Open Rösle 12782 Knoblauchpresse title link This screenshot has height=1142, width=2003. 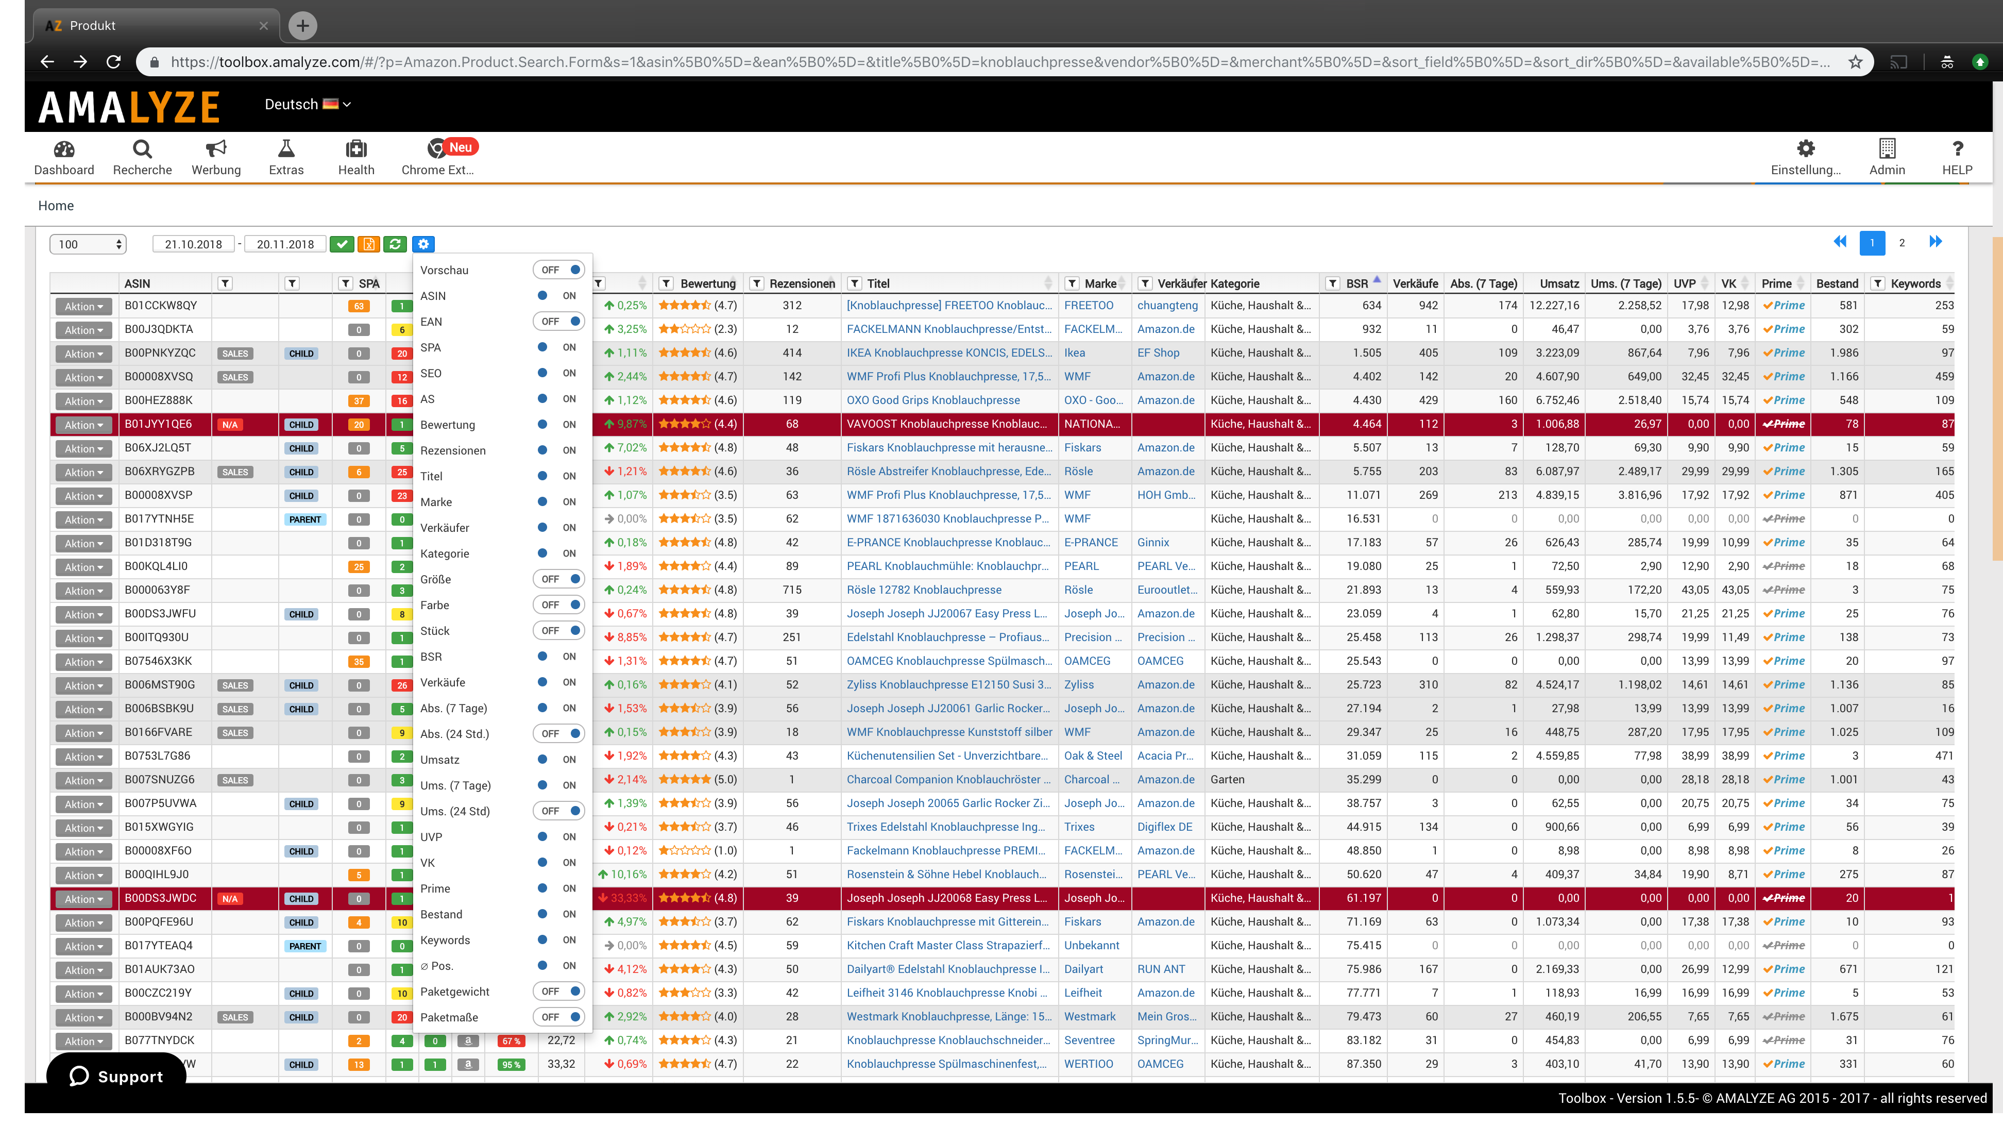click(x=924, y=590)
